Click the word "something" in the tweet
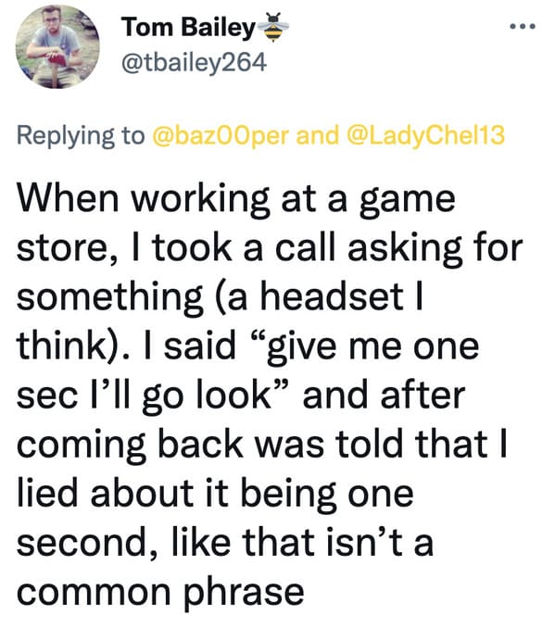Screen dimensions: 555x628 coord(110,297)
